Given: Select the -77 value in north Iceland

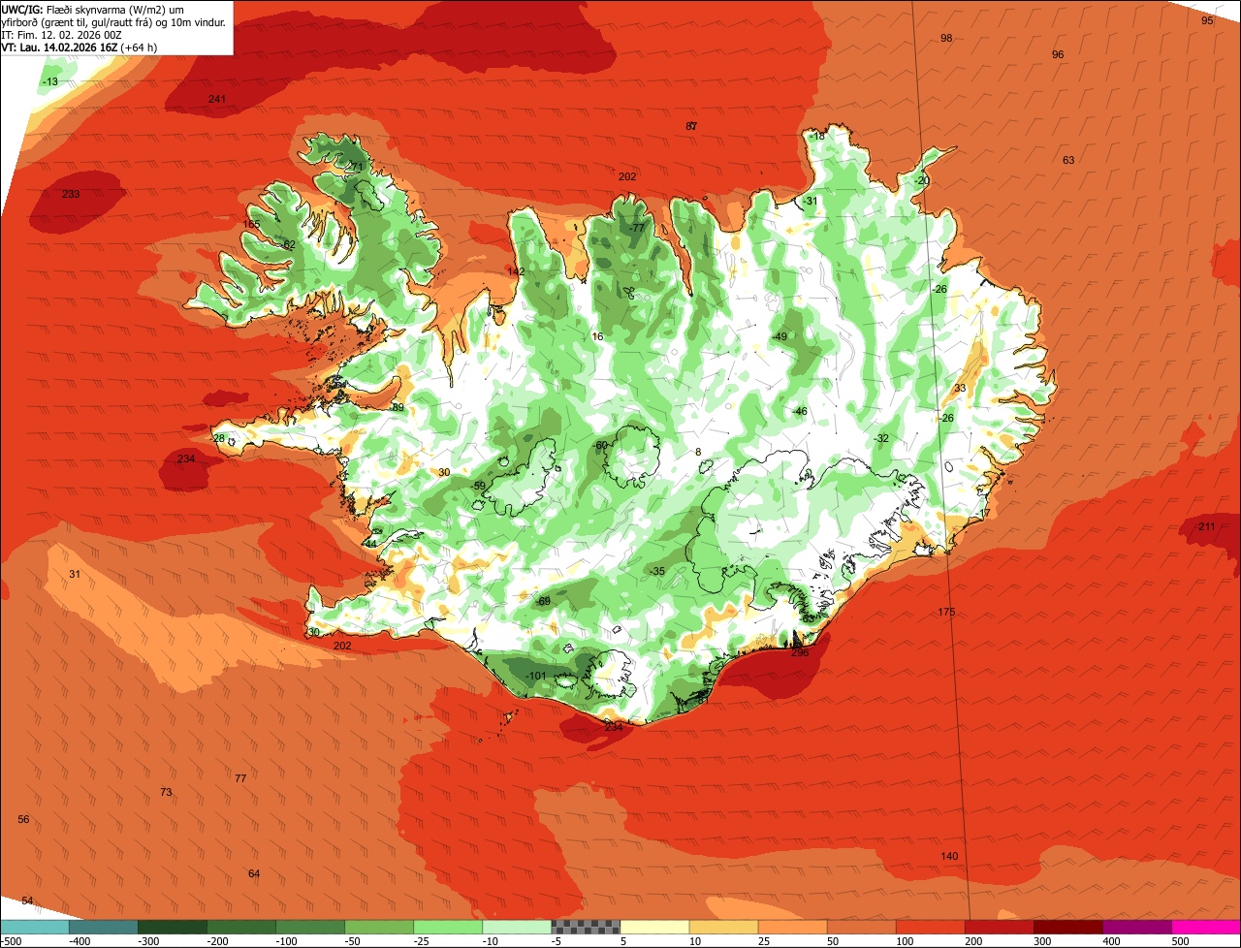Looking at the screenshot, I should click(636, 228).
